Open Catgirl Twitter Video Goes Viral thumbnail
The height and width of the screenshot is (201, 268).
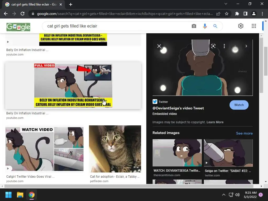pyautogui.click(x=44, y=149)
